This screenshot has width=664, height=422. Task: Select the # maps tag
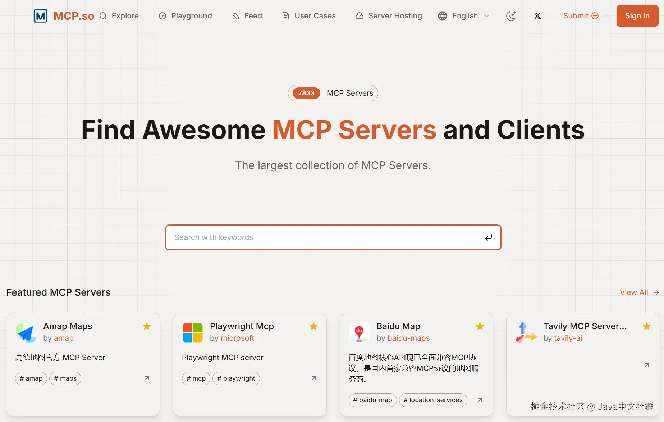pyautogui.click(x=65, y=378)
